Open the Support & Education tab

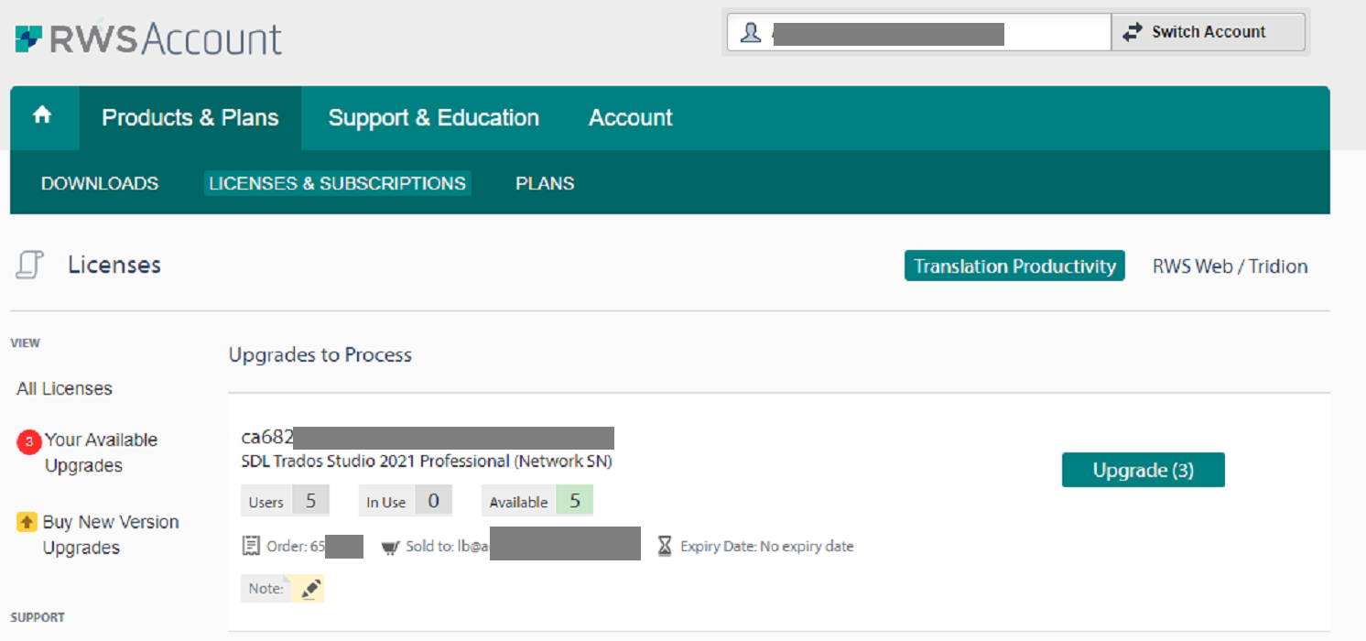point(434,118)
